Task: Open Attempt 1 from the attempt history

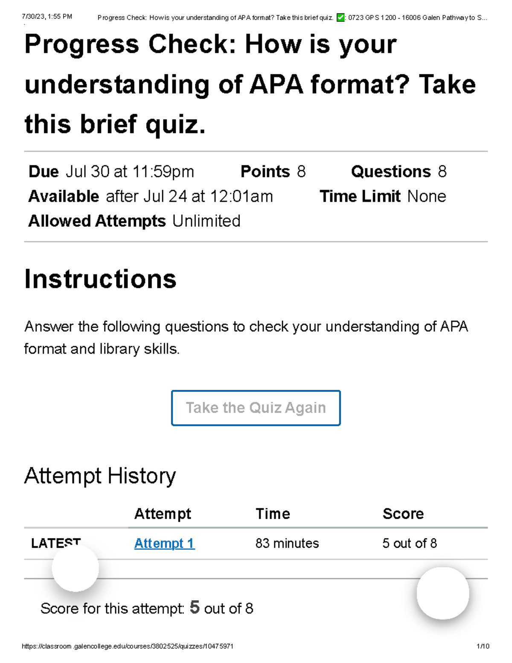Action: coord(164,543)
